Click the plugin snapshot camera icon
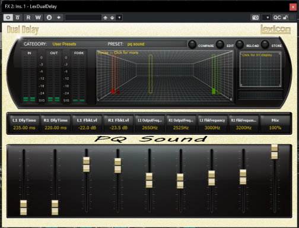 click(x=255, y=17)
